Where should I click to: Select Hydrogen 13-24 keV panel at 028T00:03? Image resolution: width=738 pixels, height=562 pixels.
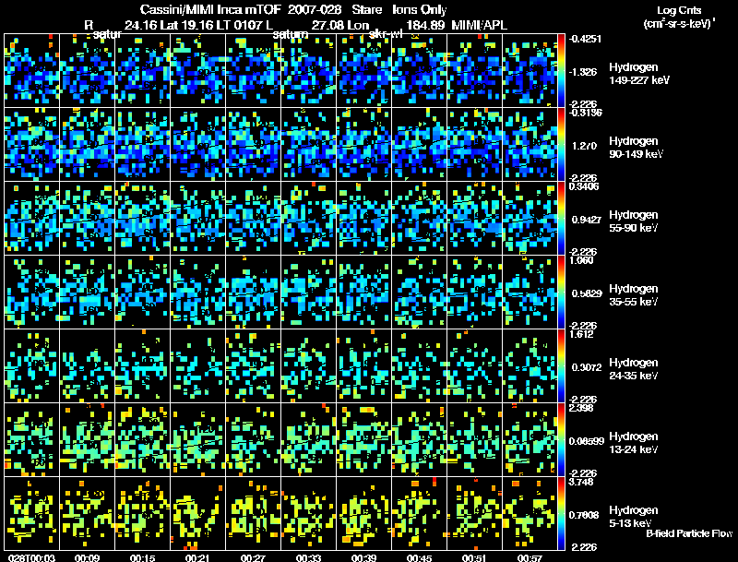[x=32, y=439]
